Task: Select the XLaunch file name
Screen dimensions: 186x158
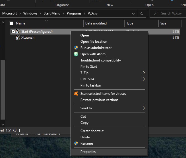Action: click(x=28, y=38)
